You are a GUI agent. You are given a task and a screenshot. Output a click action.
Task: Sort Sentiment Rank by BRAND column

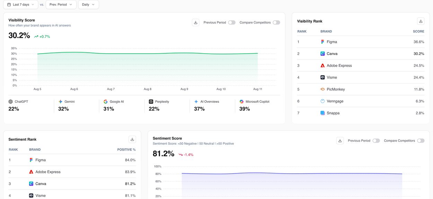tap(35, 150)
